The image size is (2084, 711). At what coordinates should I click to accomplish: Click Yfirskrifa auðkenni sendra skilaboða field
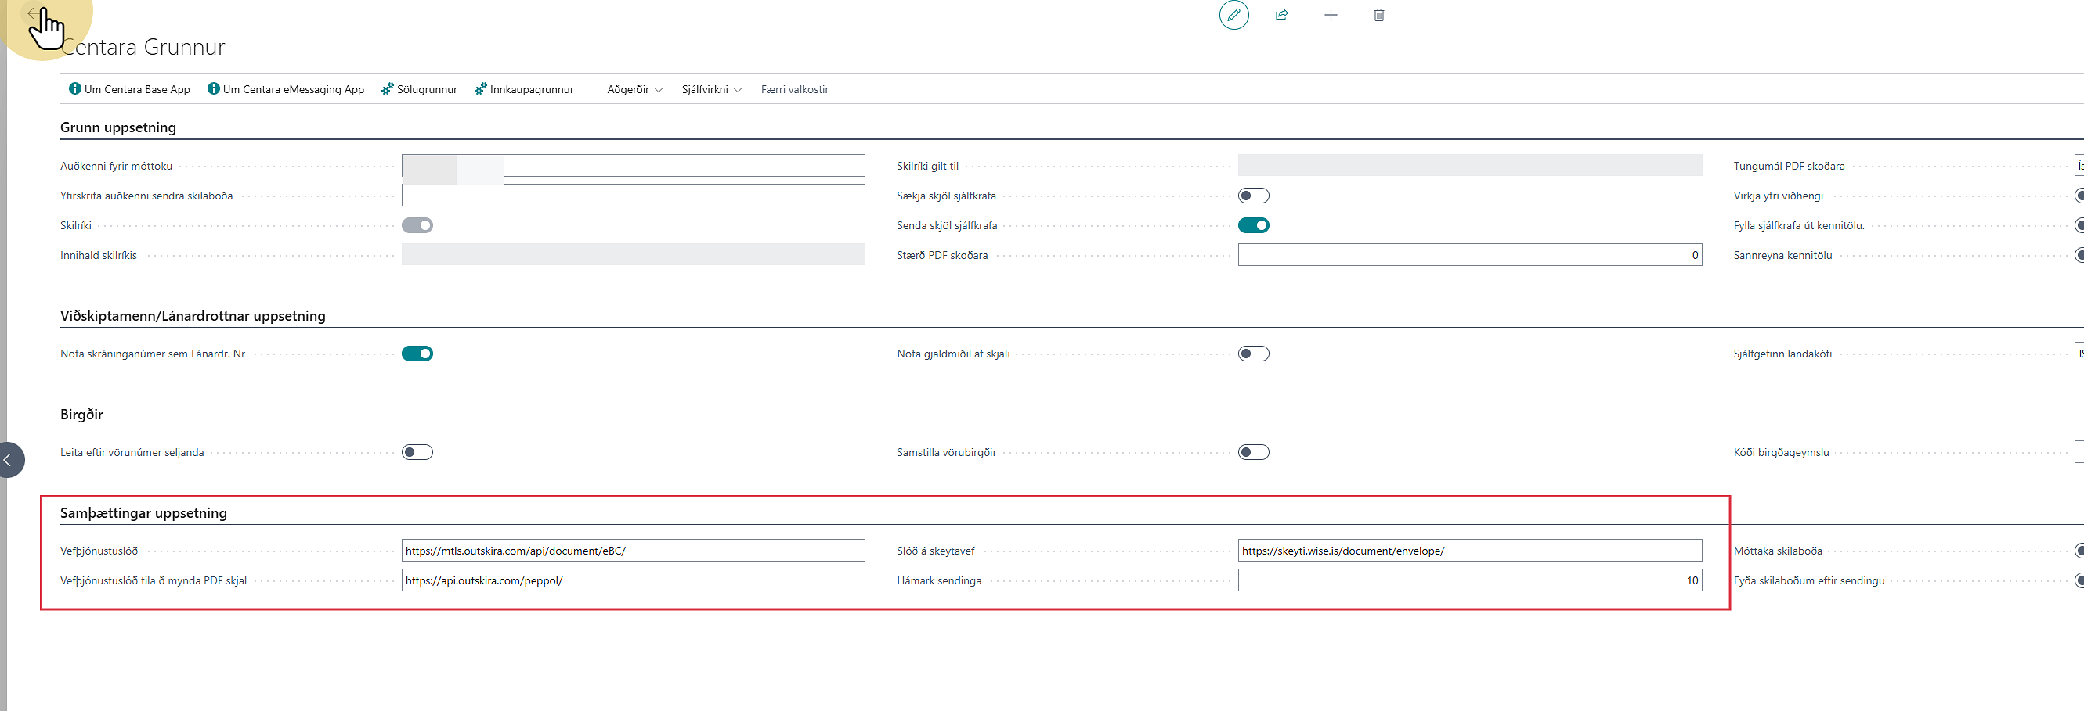click(x=634, y=196)
